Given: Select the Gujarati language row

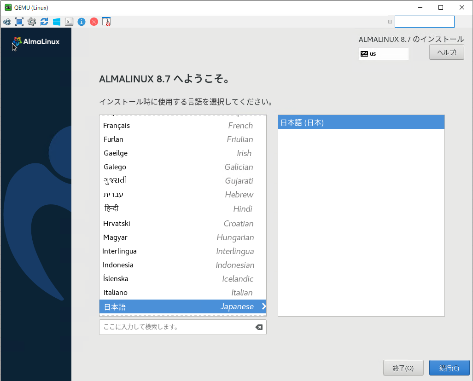Looking at the screenshot, I should [183, 181].
